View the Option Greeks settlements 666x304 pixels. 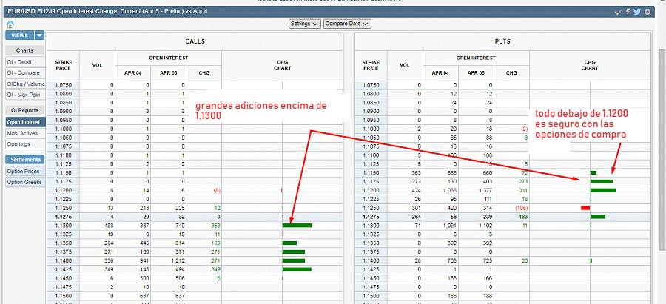(x=25, y=182)
